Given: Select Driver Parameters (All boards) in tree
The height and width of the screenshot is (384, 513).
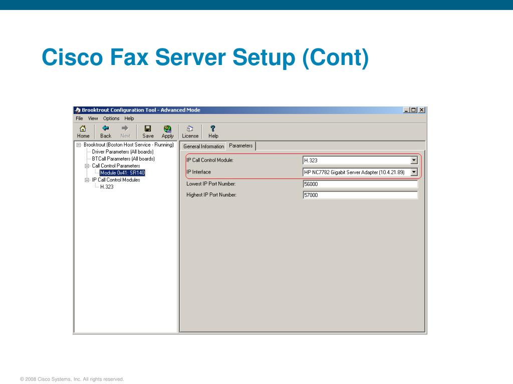Looking at the screenshot, I should click(x=123, y=152).
